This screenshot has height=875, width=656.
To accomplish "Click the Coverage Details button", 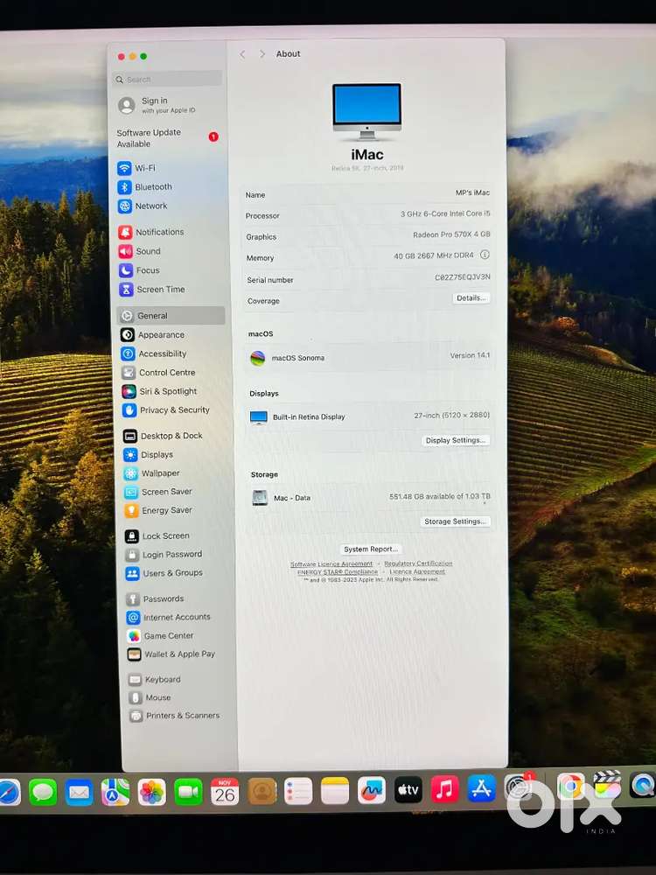I will 471,298.
